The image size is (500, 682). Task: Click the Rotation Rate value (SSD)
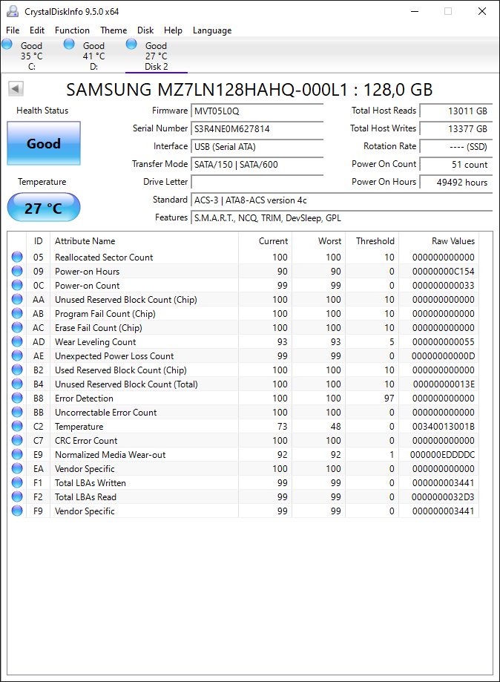[x=456, y=147]
